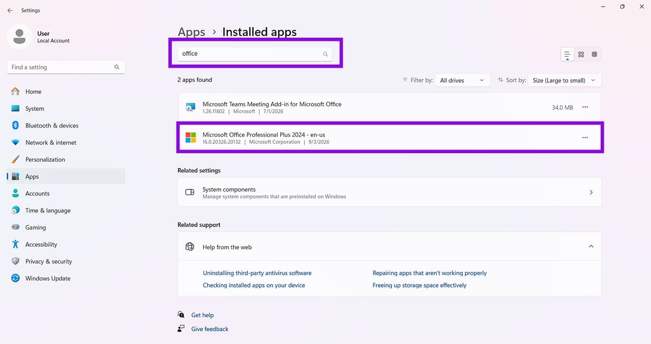
Task: Click the 34.0 MB size value
Action: point(562,107)
